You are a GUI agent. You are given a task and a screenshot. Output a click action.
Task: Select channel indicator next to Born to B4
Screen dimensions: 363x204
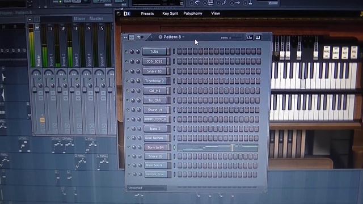(x=174, y=147)
